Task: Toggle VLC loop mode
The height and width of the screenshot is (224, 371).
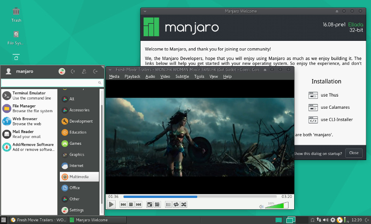Action: coord(176,204)
